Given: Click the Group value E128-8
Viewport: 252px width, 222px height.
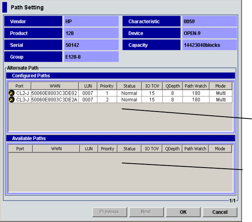Looking at the screenshot, I should (x=90, y=57).
